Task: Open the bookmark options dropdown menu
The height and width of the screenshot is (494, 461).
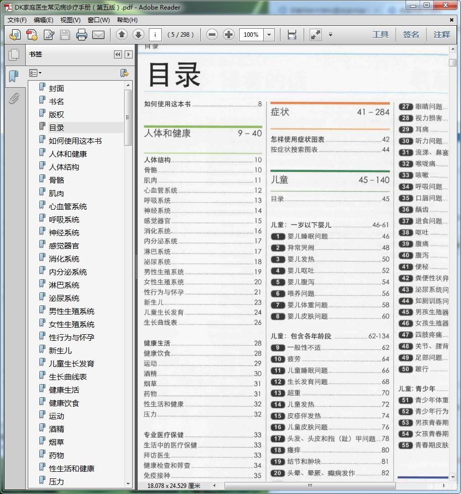Action: [x=35, y=73]
